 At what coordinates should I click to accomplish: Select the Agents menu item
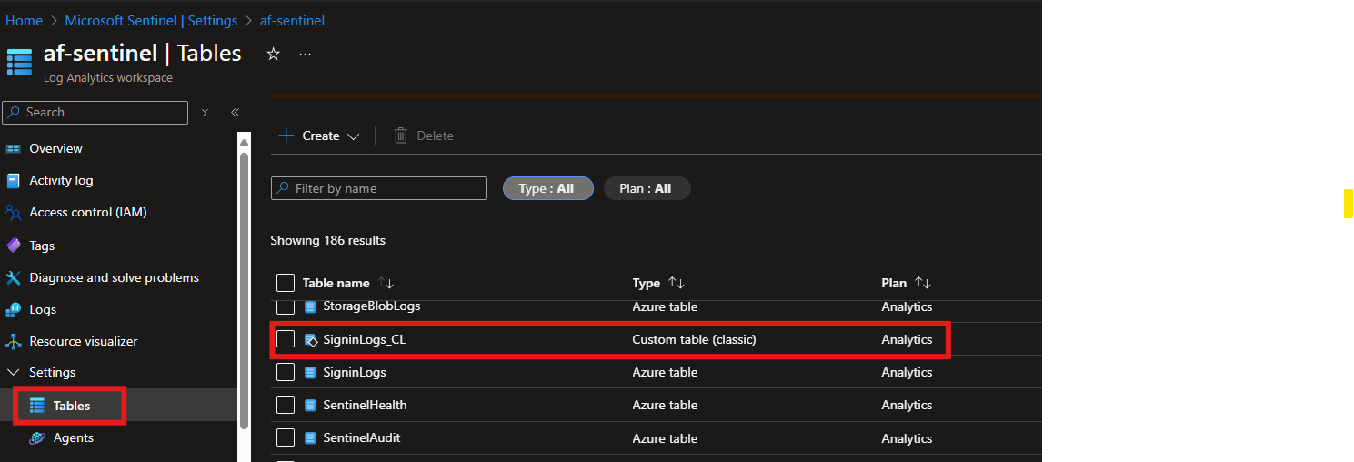click(x=74, y=437)
